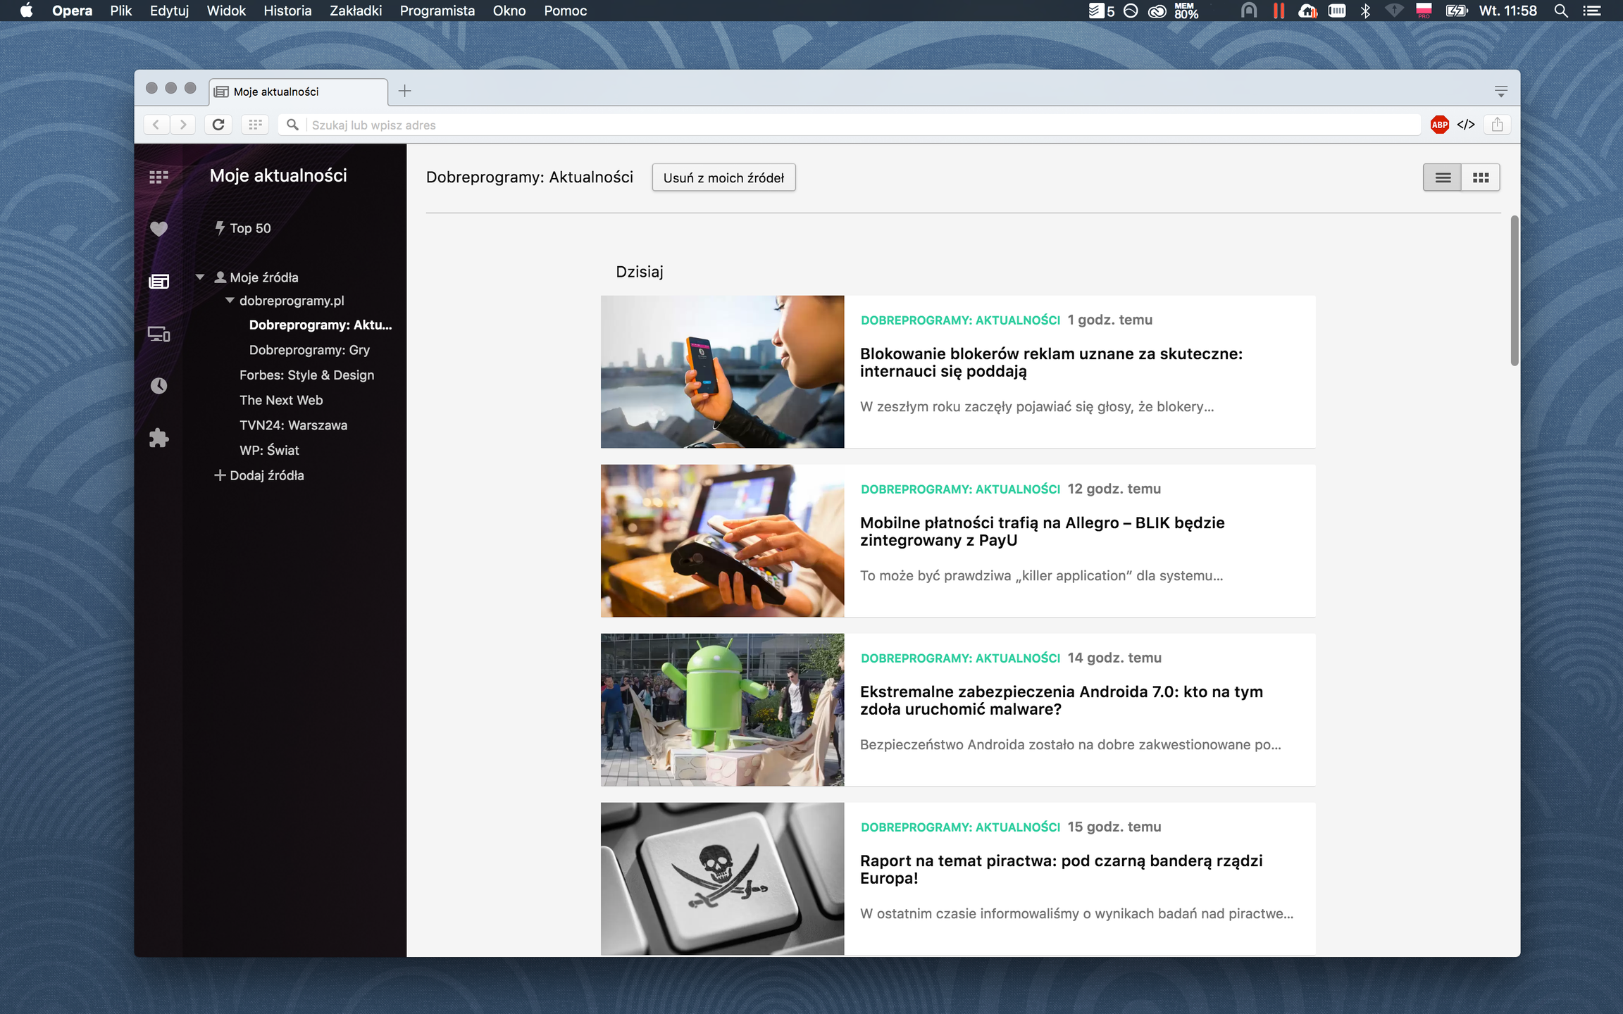Open the developer code brackets extension icon
Viewport: 1623px width, 1014px height.
coord(1466,125)
